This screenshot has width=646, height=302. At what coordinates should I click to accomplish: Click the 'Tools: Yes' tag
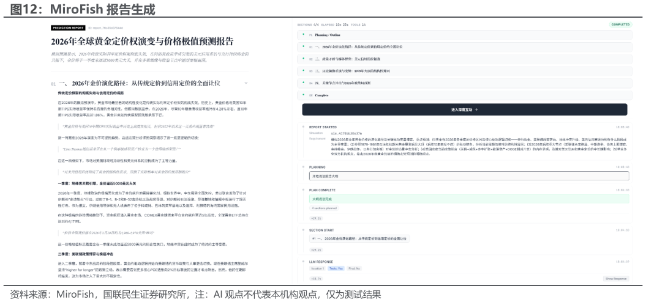pyautogui.click(x=336, y=268)
